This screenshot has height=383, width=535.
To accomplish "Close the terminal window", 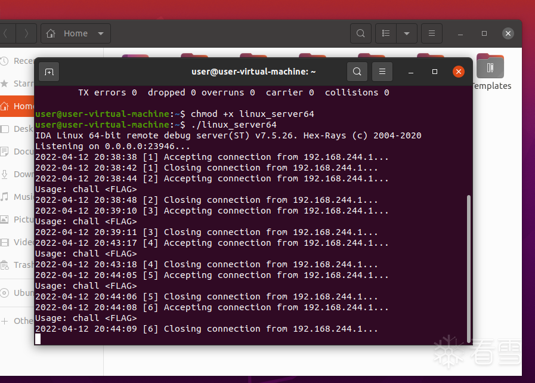I will pos(459,72).
